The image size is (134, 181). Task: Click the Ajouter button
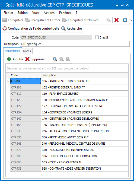tap(15, 59)
